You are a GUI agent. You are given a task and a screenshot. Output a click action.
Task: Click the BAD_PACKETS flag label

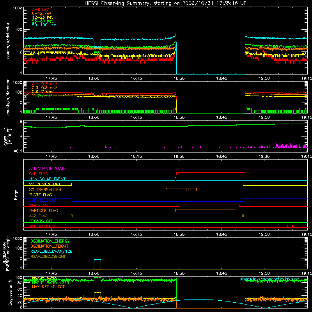point(43,226)
